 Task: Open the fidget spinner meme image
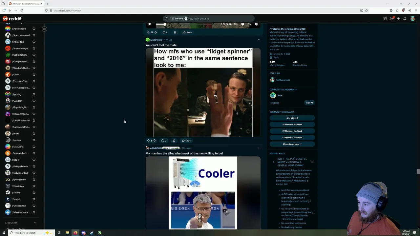[x=203, y=92]
